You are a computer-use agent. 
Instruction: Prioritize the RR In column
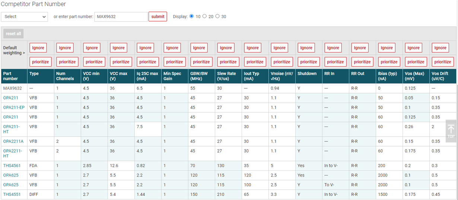click(x=335, y=62)
